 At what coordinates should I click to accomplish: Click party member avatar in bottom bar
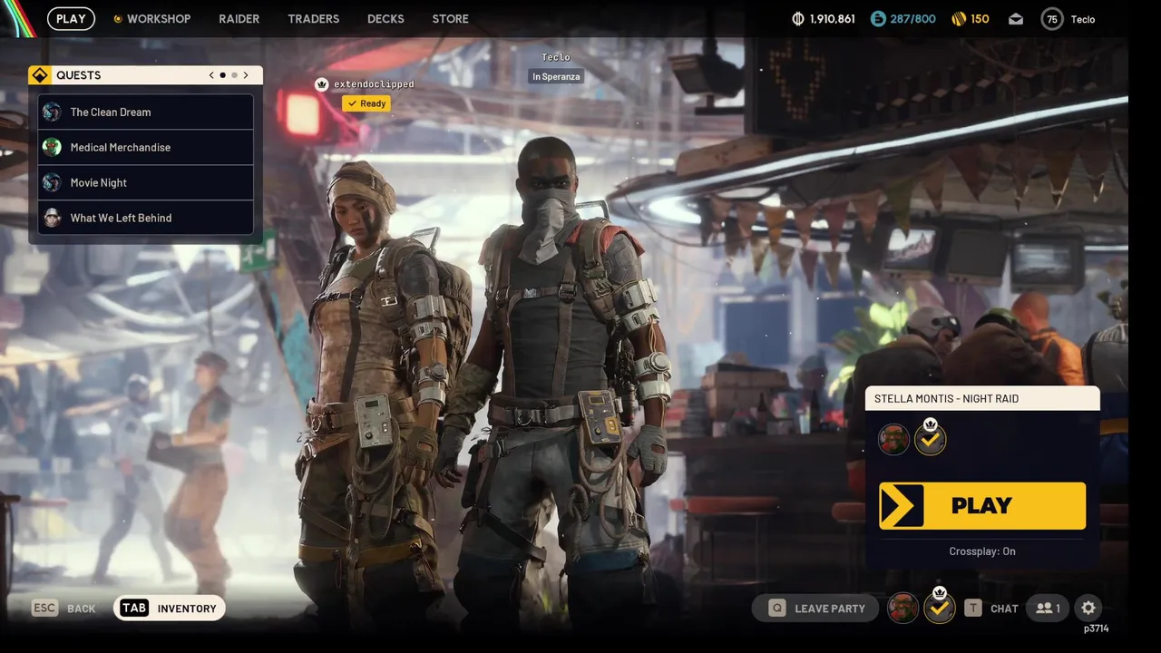pos(902,608)
